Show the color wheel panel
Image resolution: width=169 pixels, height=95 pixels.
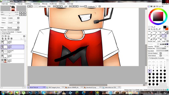149,6
